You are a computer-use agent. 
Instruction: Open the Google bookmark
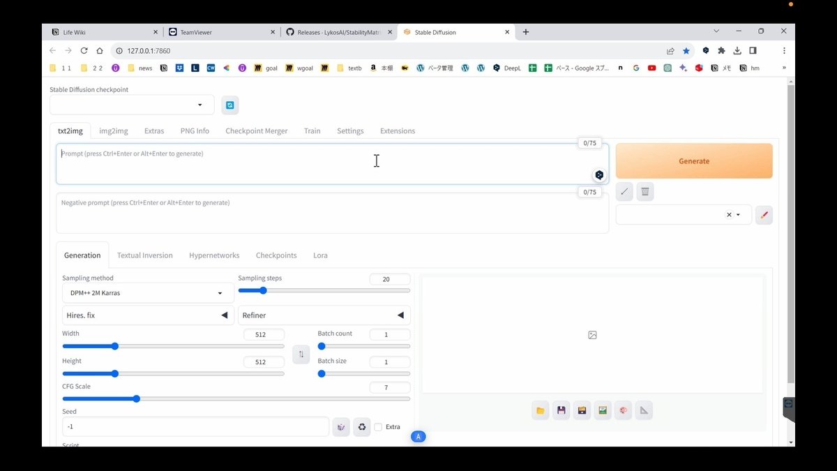click(x=635, y=68)
